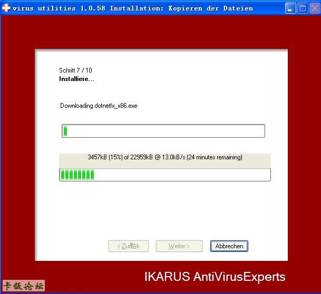
Task: Click the overall installation progress bar
Action: 163,131
